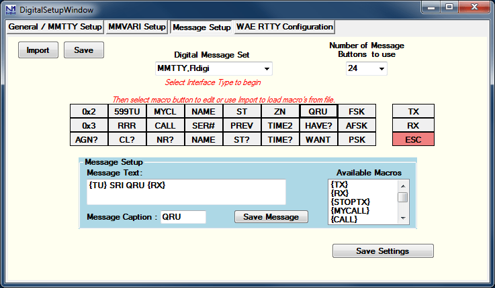
Task: Click the Save Settings button
Action: (x=383, y=251)
